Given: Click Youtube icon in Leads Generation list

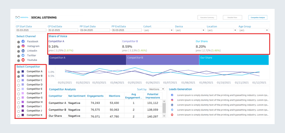Looking at the screenshot, I should (x=172, y=115).
